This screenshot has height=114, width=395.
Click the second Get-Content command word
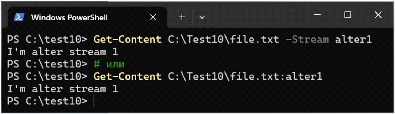pyautogui.click(x=127, y=76)
